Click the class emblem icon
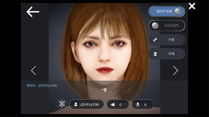 [x=62, y=104]
